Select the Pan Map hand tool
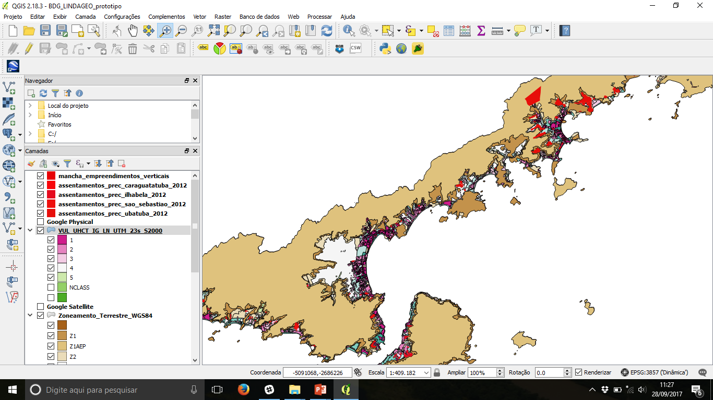This screenshot has height=400, width=713. pos(133,31)
